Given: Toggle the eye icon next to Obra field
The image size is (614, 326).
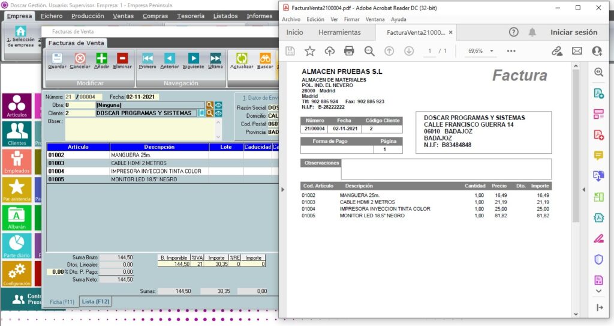Looking at the screenshot, I should point(218,105).
